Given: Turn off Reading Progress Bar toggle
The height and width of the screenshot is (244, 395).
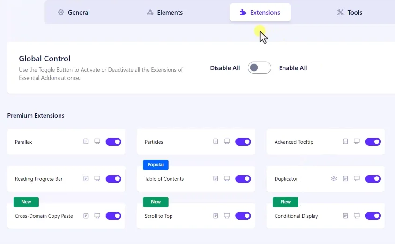Looking at the screenshot, I should pyautogui.click(x=113, y=179).
